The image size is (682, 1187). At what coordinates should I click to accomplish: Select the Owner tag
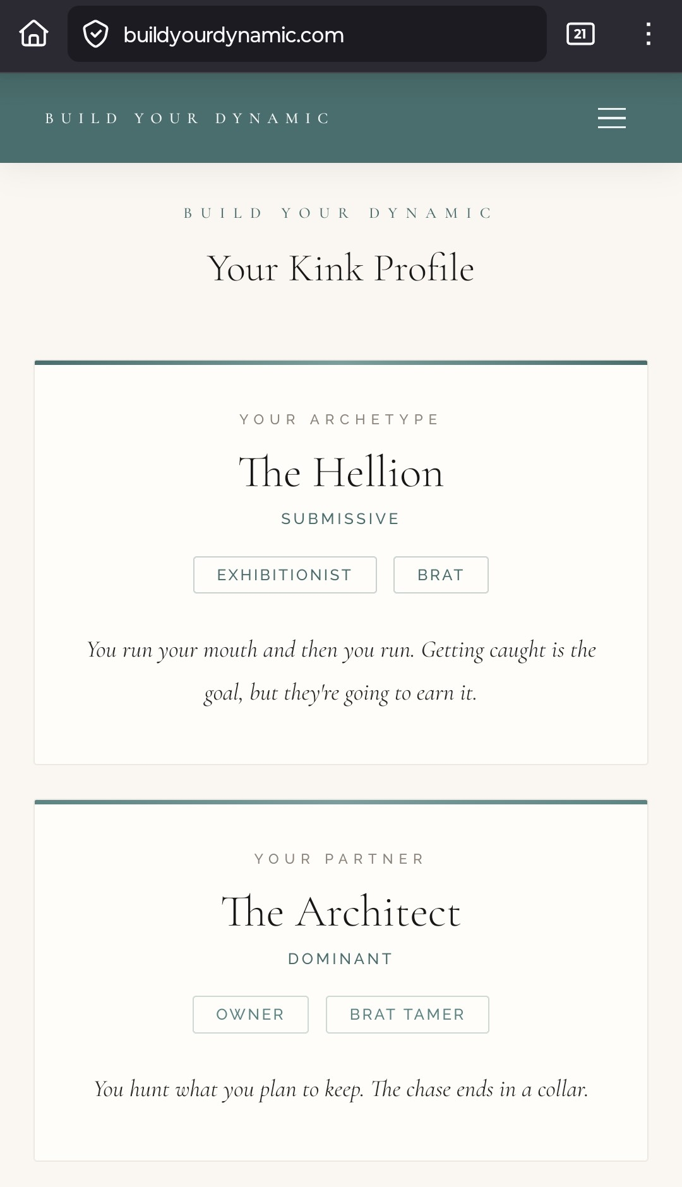(x=251, y=1014)
